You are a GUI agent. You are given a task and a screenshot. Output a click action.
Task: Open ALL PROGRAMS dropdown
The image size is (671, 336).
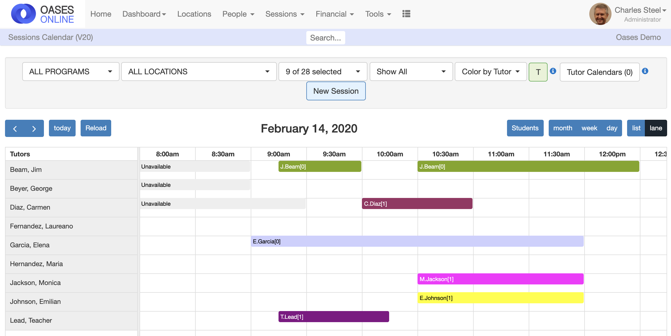point(71,72)
